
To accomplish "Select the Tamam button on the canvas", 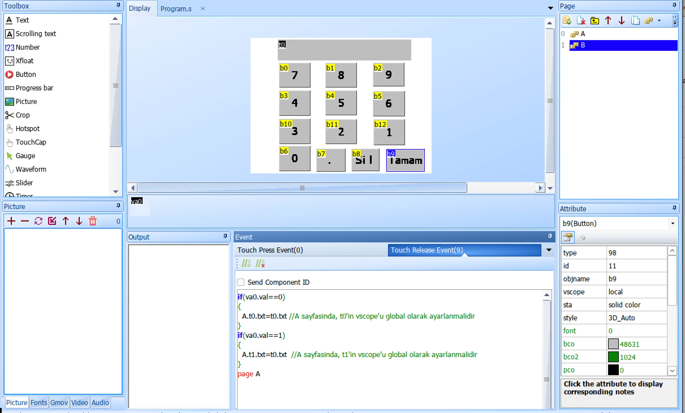I will 405,160.
